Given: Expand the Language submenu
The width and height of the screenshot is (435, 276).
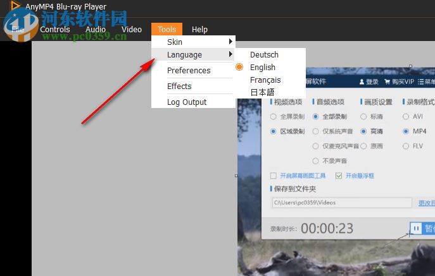Looking at the screenshot, I should pyautogui.click(x=193, y=54).
